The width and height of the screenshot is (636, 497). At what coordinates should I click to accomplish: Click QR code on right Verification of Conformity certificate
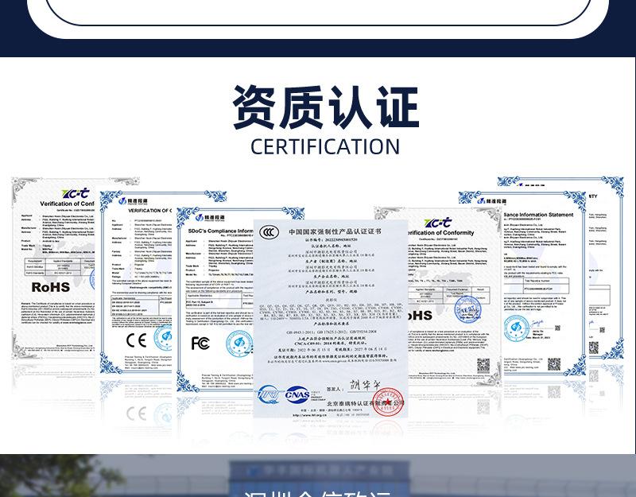(483, 366)
